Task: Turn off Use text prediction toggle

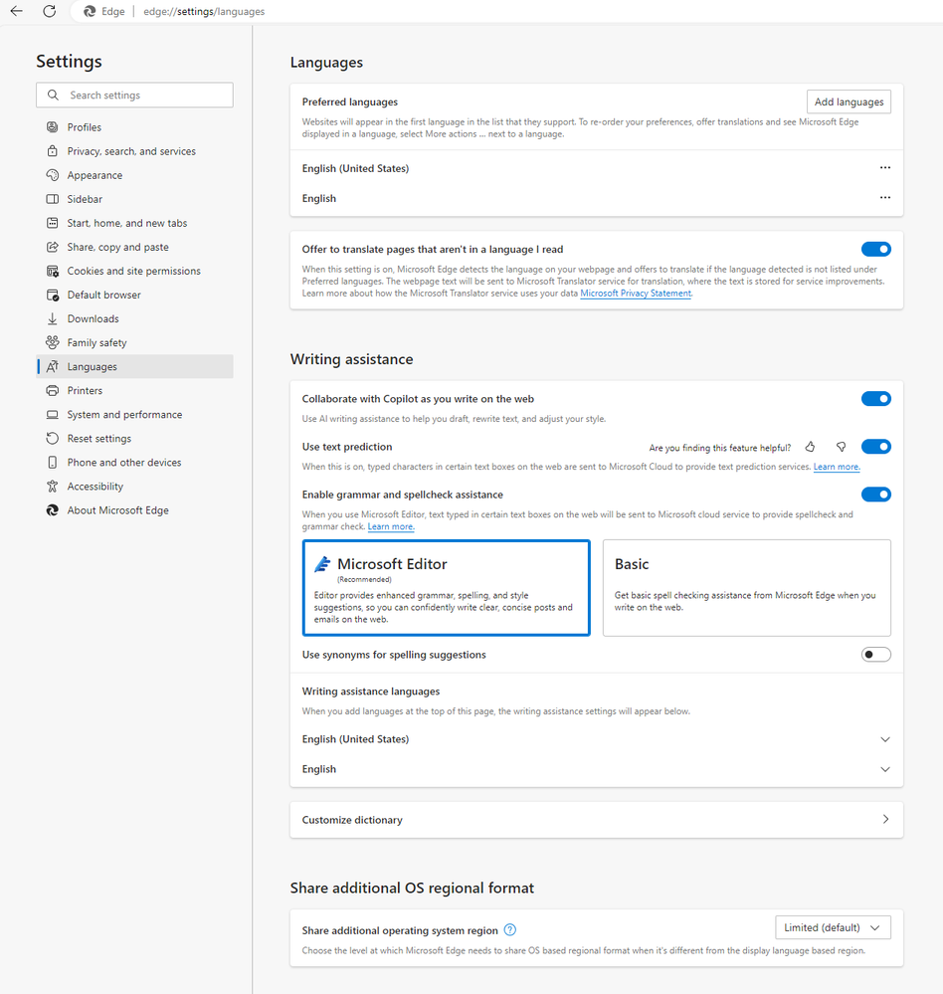Action: pyautogui.click(x=875, y=447)
